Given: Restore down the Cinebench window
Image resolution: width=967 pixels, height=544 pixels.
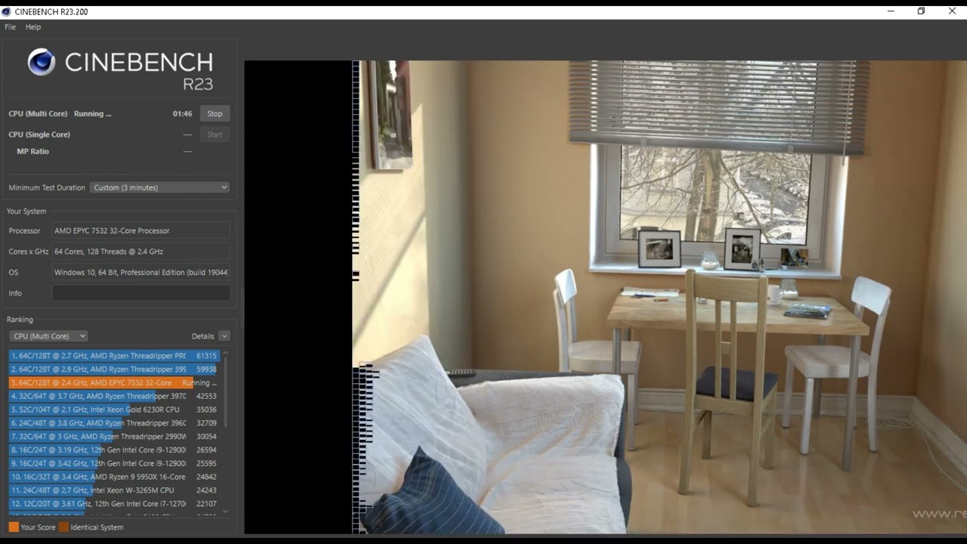Looking at the screenshot, I should pos(922,11).
